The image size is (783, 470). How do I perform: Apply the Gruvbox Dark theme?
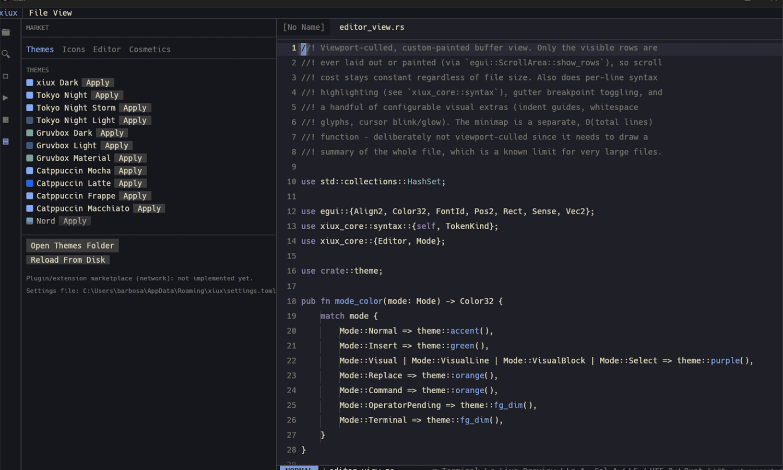pos(112,133)
